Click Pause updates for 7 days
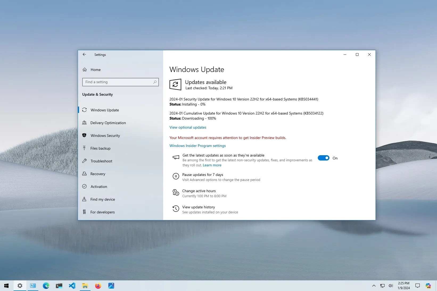Viewport: 437px width, 291px height. point(203,175)
